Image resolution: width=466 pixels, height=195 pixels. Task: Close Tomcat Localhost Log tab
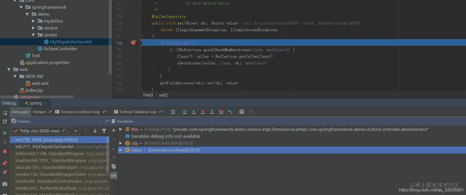(x=109, y=112)
